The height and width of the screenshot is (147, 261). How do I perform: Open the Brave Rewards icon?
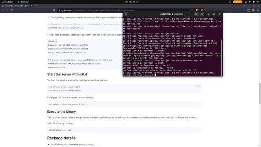click(202, 10)
